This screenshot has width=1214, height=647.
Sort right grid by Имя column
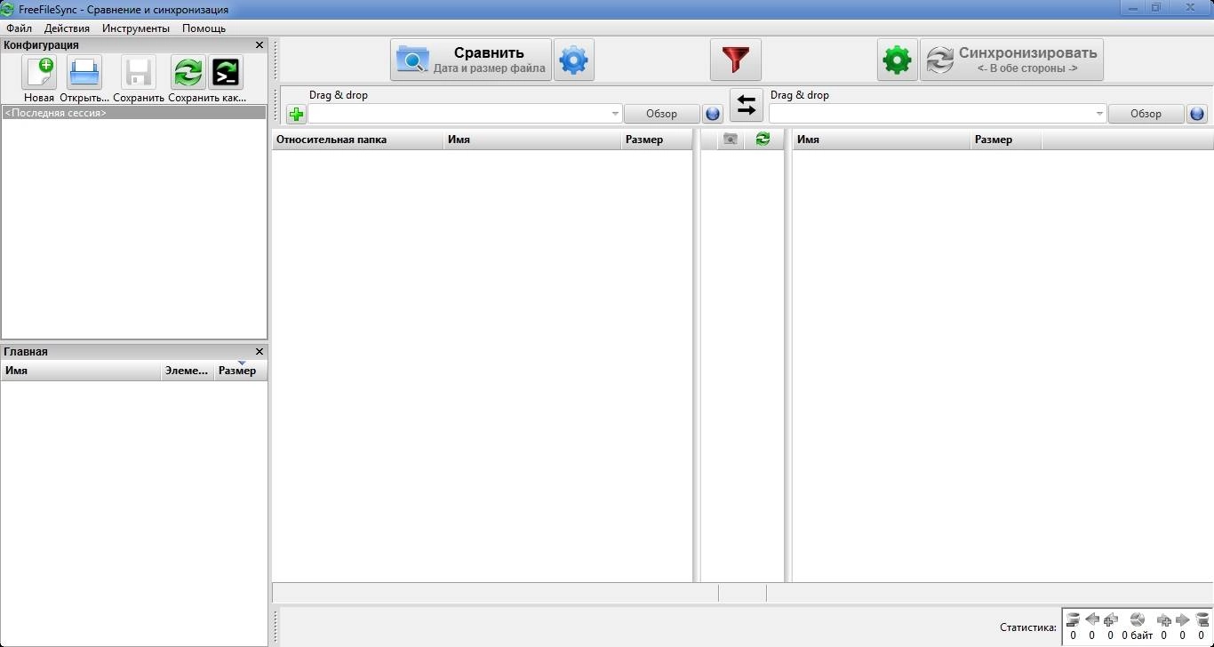(882, 140)
